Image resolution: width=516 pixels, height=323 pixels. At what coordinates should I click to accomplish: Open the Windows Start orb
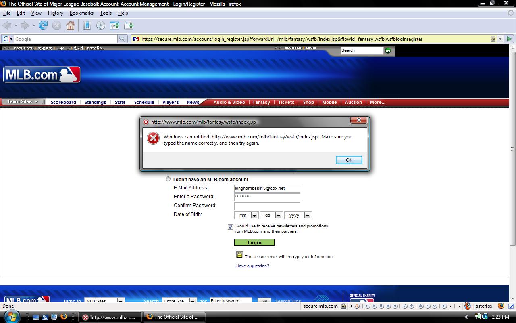[x=11, y=317]
